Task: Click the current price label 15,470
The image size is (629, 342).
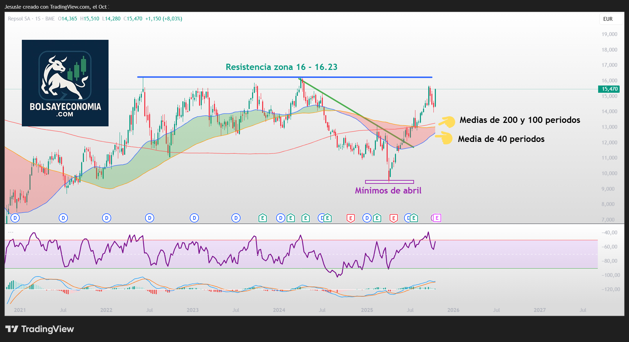Action: pos(609,89)
